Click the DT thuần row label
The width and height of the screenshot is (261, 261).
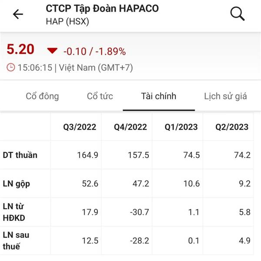(20, 155)
